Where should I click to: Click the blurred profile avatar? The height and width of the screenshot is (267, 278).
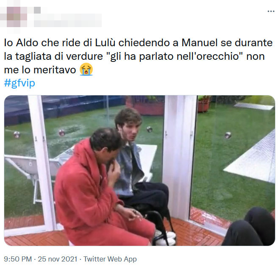click(14, 17)
